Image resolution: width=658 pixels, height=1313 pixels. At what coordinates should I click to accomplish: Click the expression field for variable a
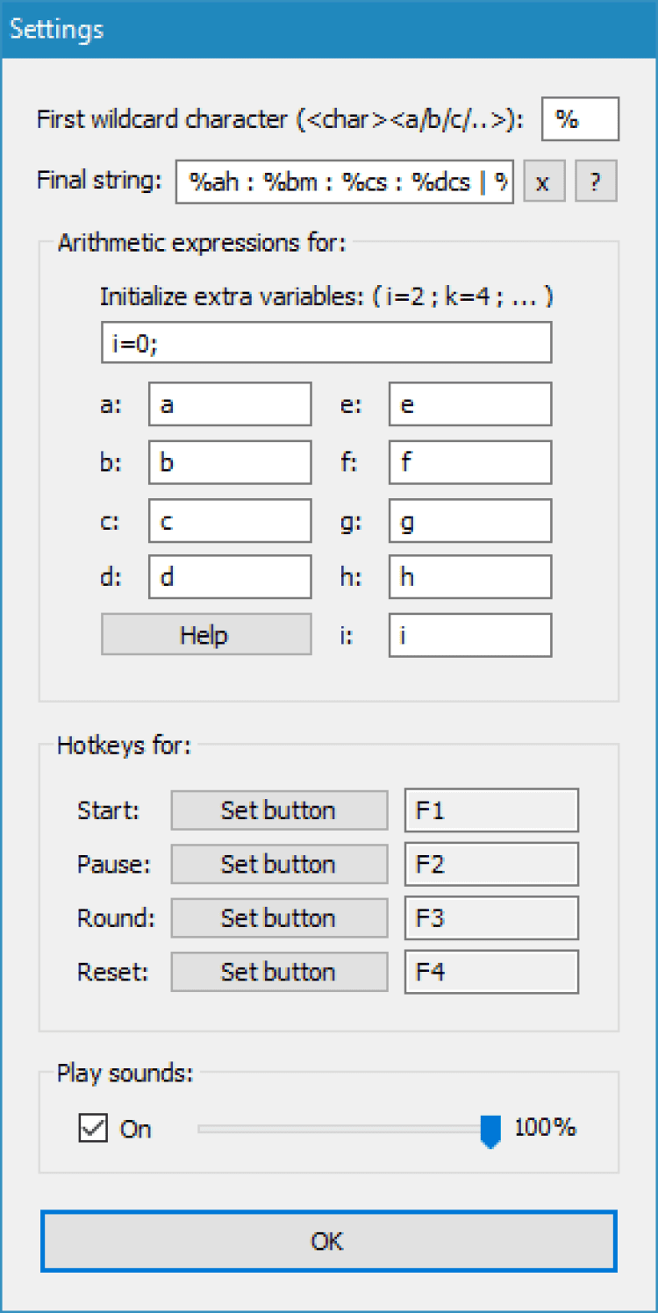click(230, 404)
